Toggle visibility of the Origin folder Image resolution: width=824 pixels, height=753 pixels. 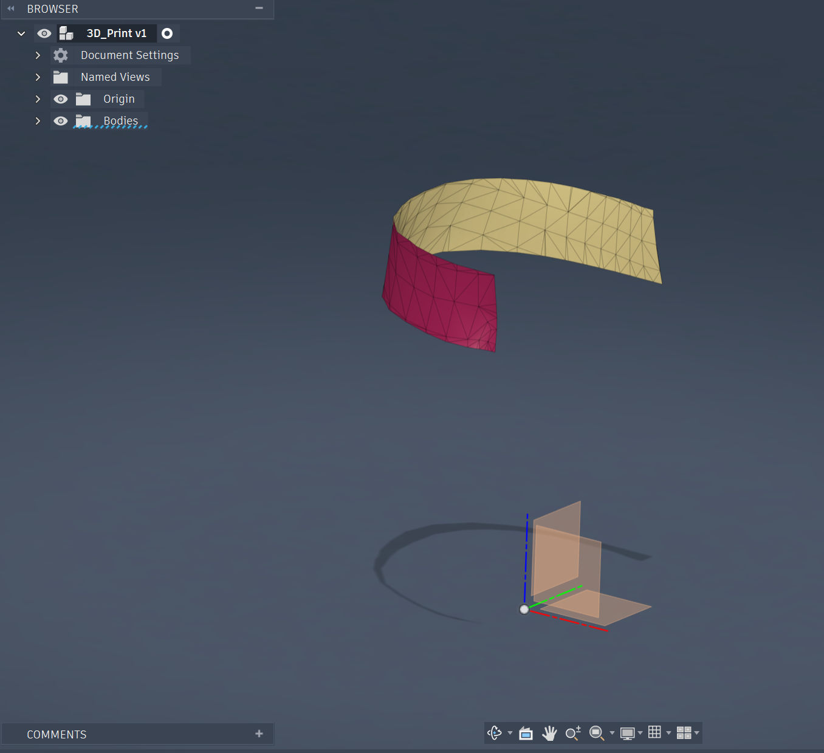pyautogui.click(x=61, y=99)
